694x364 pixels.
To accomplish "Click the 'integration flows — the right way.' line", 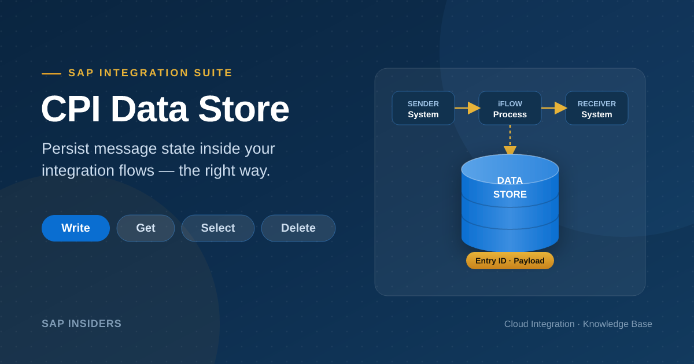I will coord(156,170).
